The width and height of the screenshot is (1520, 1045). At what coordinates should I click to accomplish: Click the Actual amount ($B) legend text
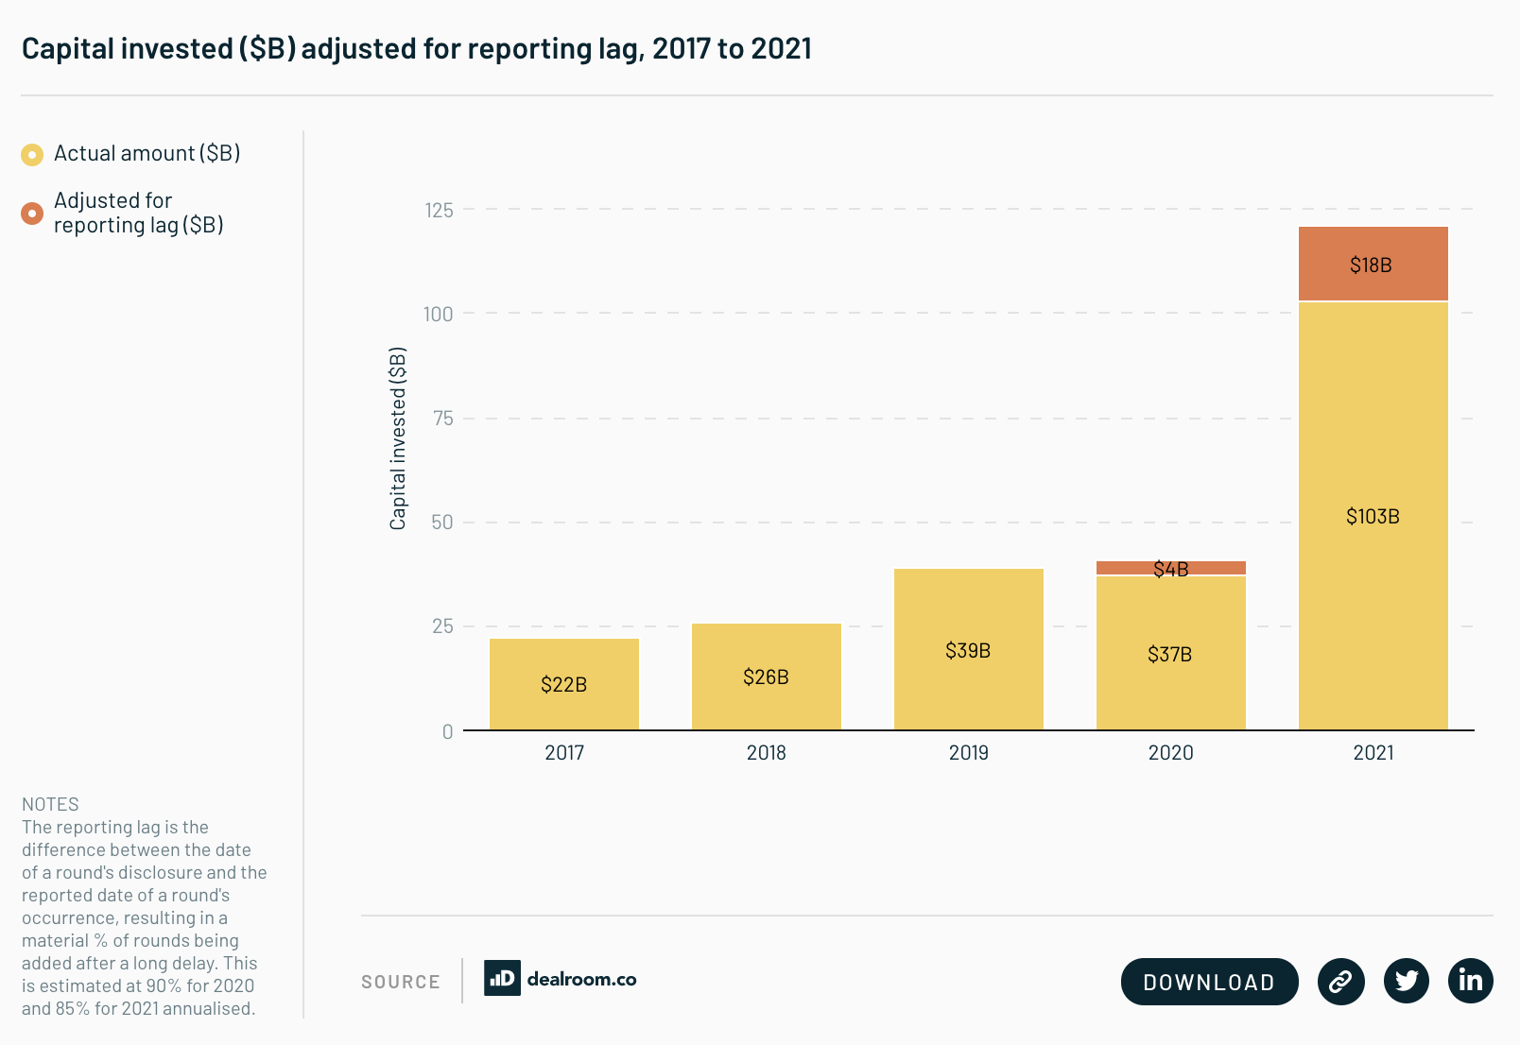(x=147, y=153)
